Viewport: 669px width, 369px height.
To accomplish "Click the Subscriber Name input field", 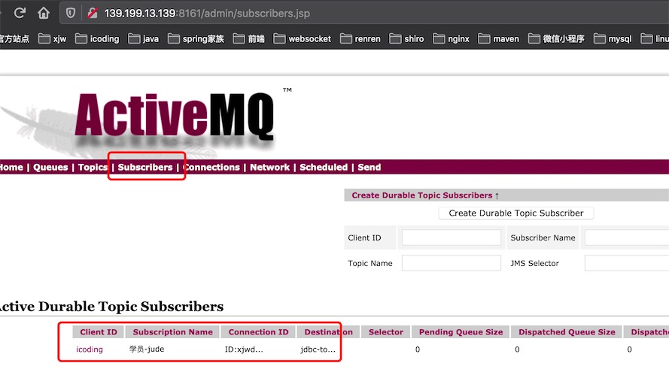I will coord(626,237).
